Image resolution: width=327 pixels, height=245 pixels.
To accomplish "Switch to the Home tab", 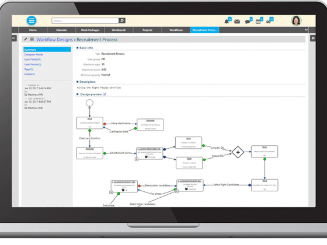I will point(33,30).
